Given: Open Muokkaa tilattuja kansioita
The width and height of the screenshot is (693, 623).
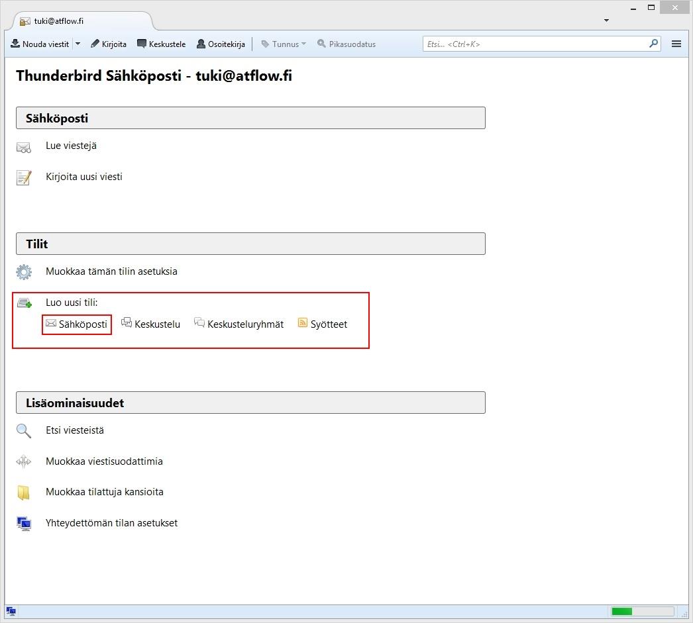Looking at the screenshot, I should (x=105, y=492).
